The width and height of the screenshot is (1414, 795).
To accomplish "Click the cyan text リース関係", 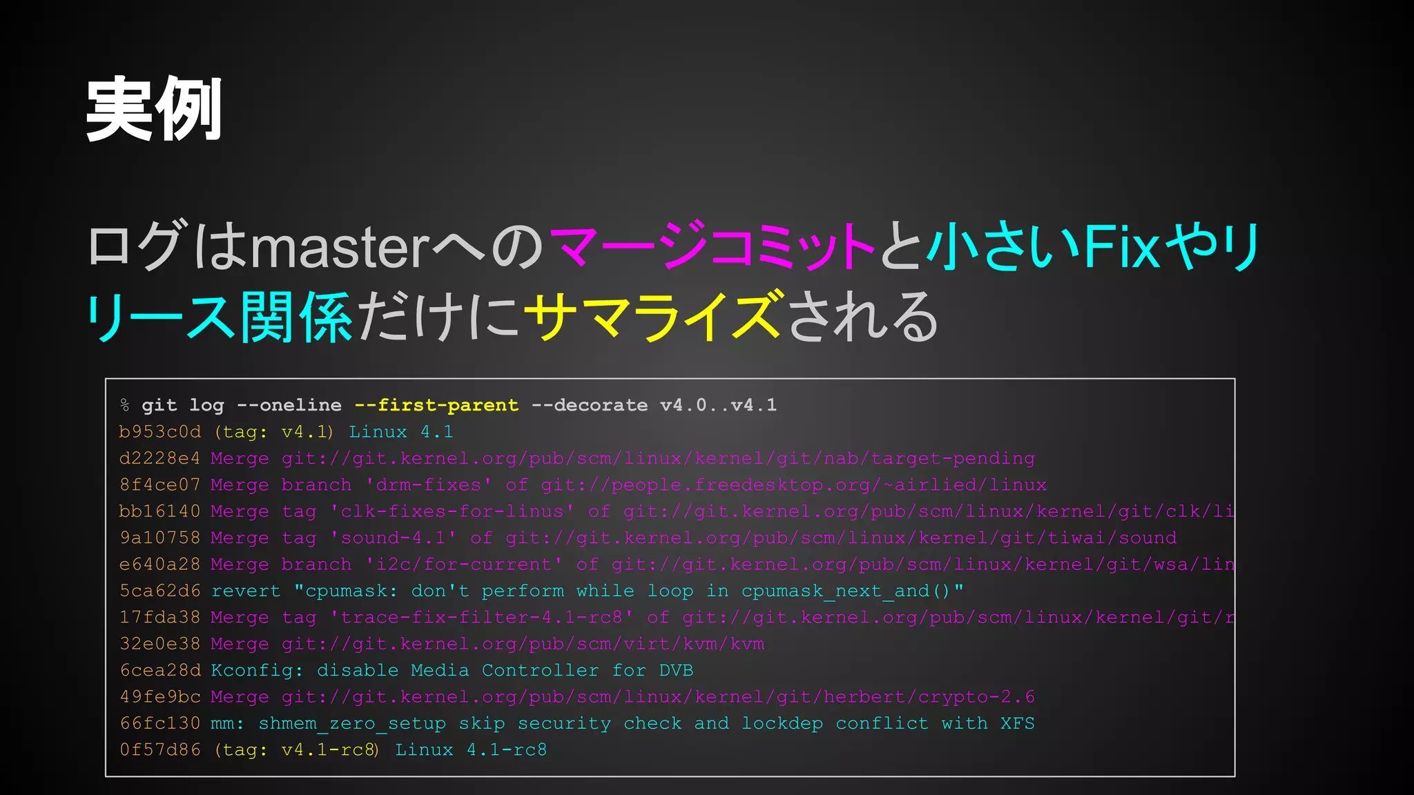I will (x=219, y=316).
